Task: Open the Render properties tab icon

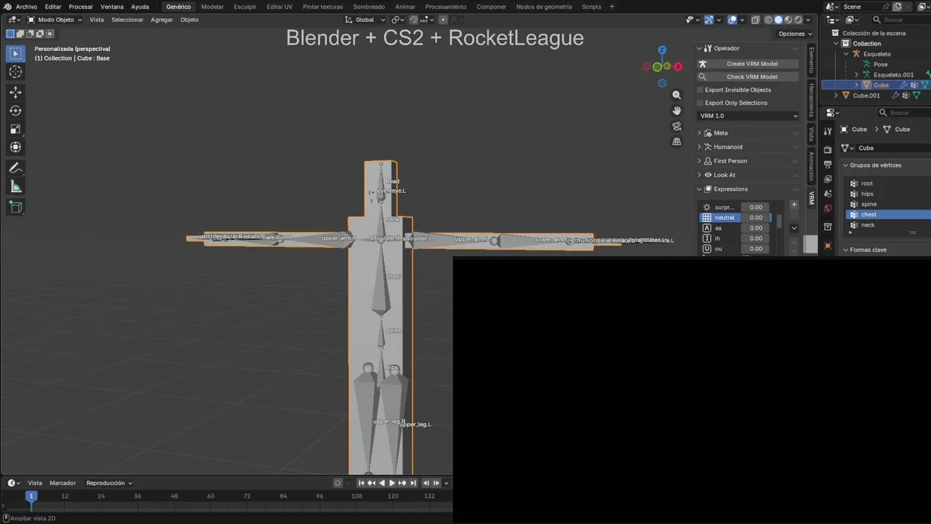Action: [x=828, y=149]
